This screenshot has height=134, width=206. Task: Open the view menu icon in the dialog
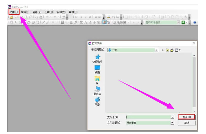(177, 50)
